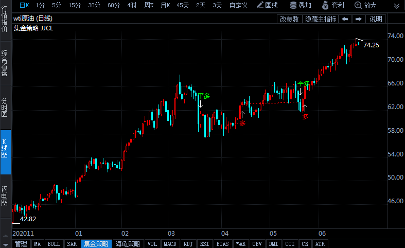Open the 自定义 custom period option
This screenshot has height=248, width=405.
click(238, 5)
